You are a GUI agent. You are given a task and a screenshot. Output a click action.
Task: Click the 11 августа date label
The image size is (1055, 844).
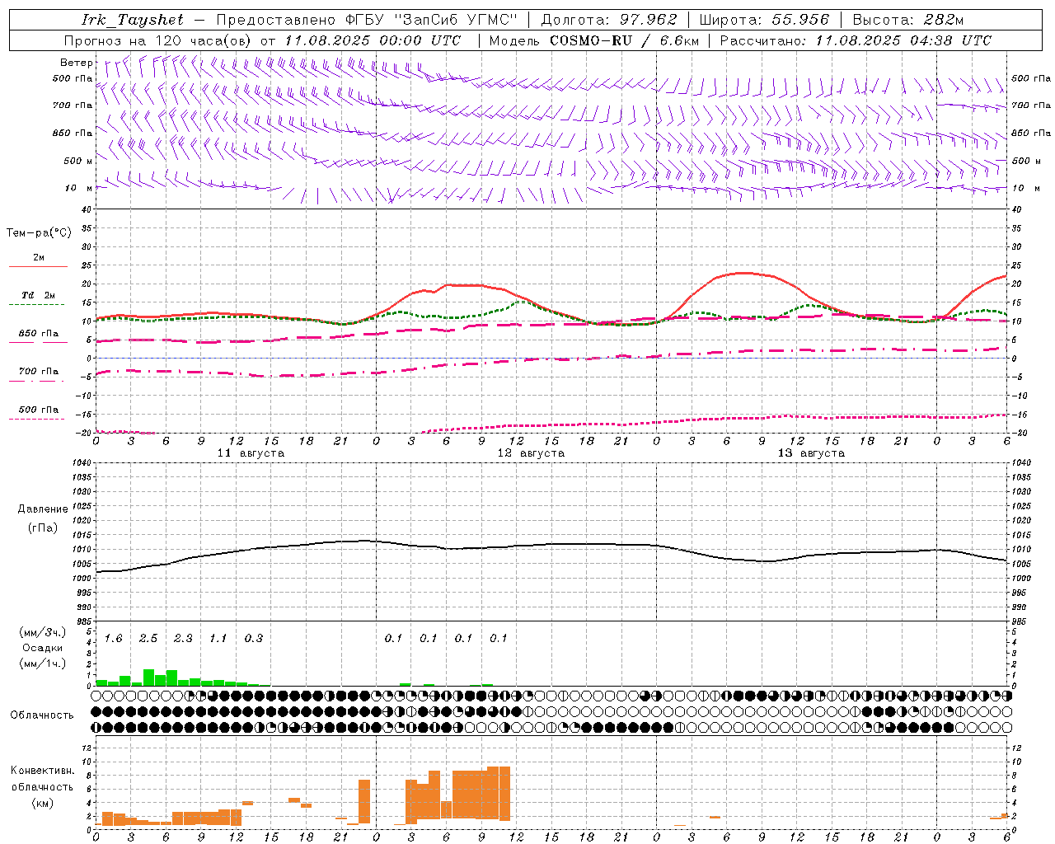point(251,453)
